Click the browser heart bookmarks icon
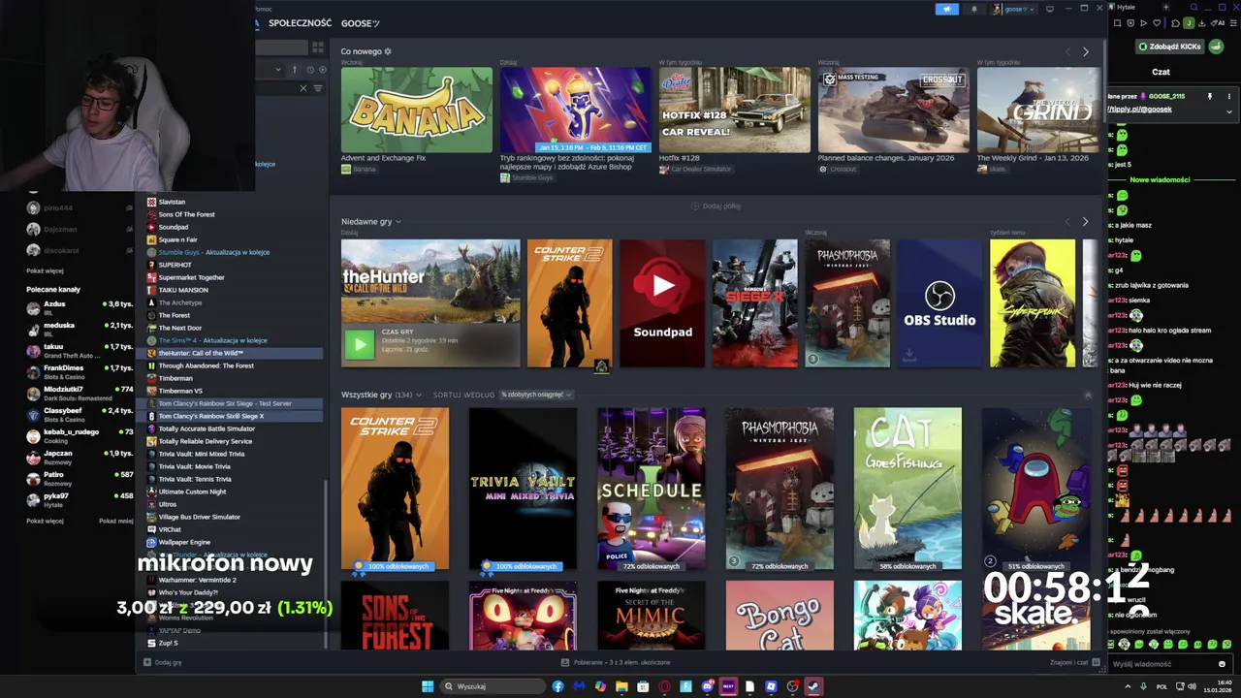The image size is (1241, 698). coord(1157,23)
